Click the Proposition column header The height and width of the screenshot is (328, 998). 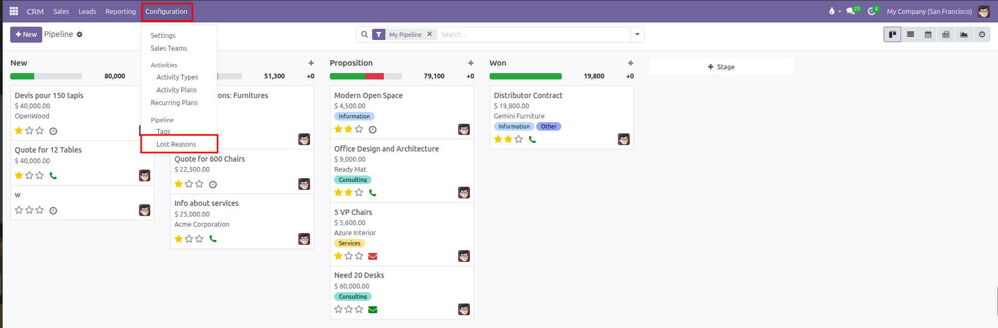point(351,63)
